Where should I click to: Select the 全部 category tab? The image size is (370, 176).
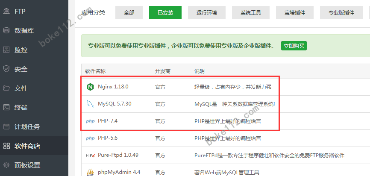coord(129,12)
